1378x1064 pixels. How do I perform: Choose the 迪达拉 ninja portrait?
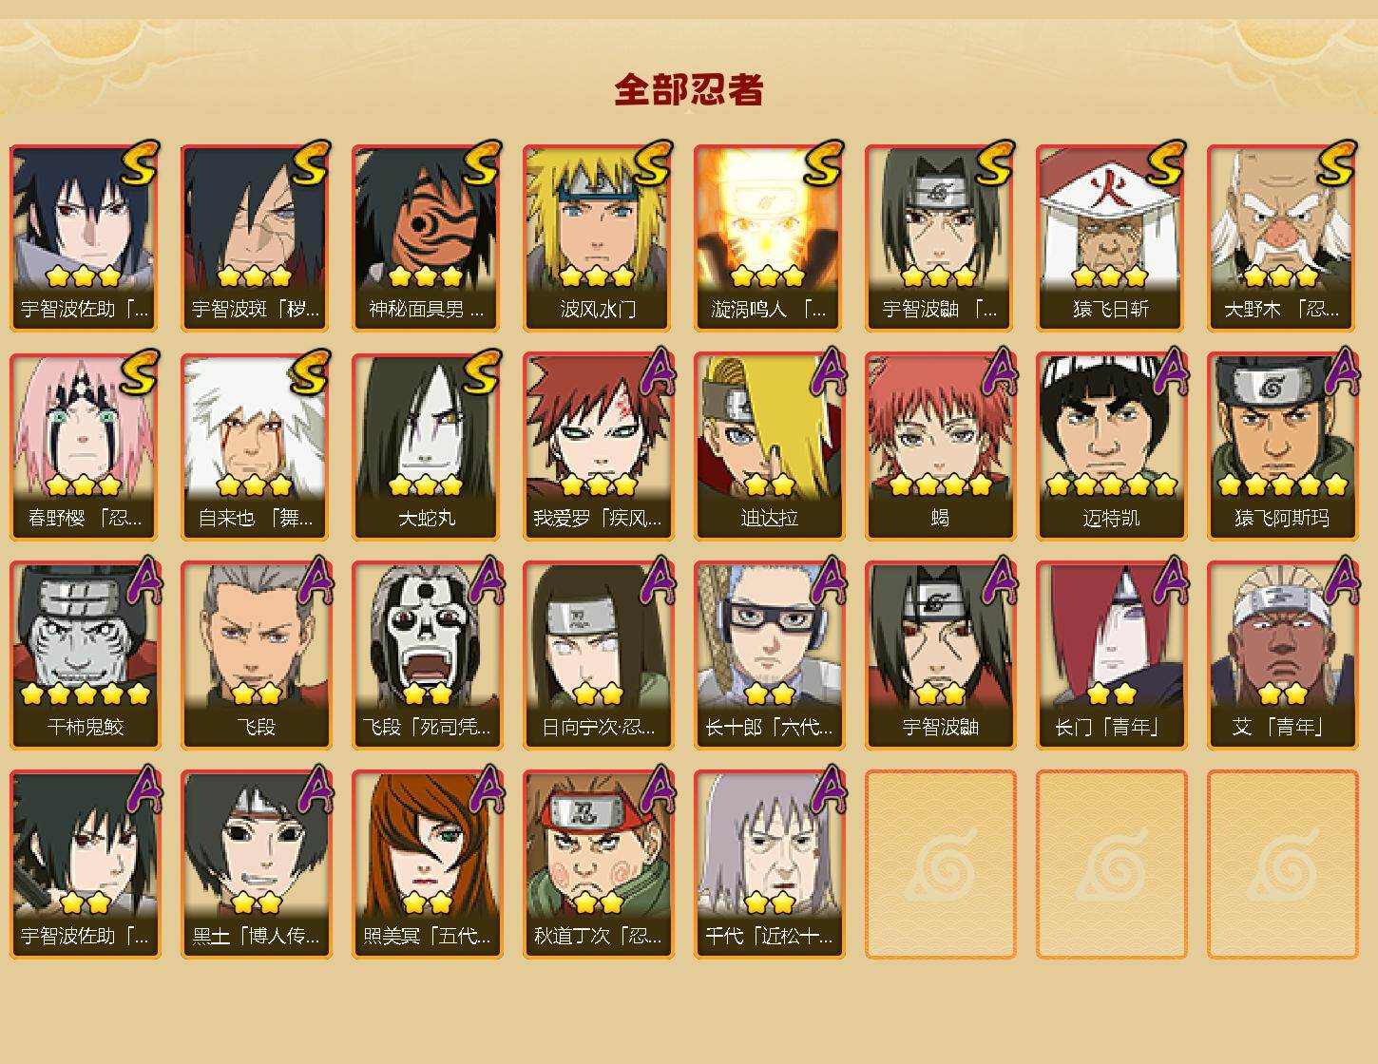coord(769,446)
